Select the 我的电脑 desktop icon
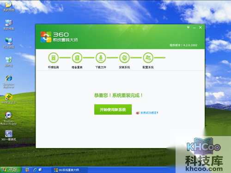Viewport: 231px width, 173px height. [x=9, y=25]
